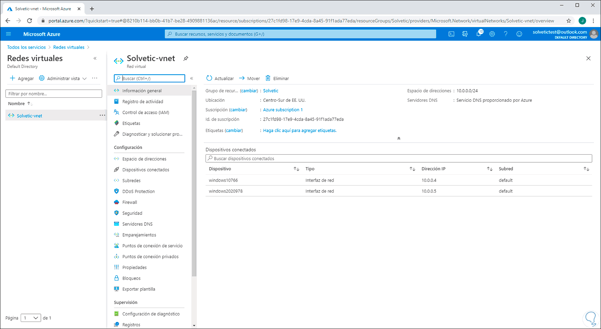Go back in the browser
601x329 pixels.
pos(8,21)
